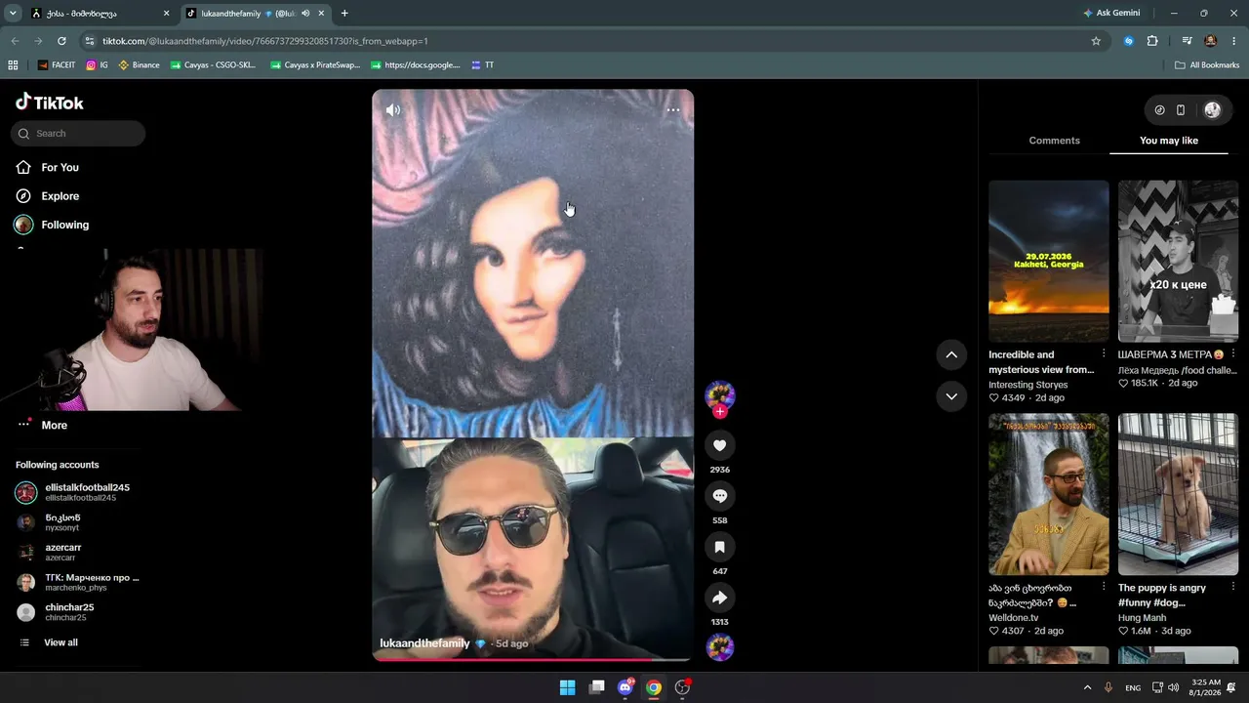The image size is (1249, 703).
Task: Seek in the video progress bar
Action: [533, 660]
